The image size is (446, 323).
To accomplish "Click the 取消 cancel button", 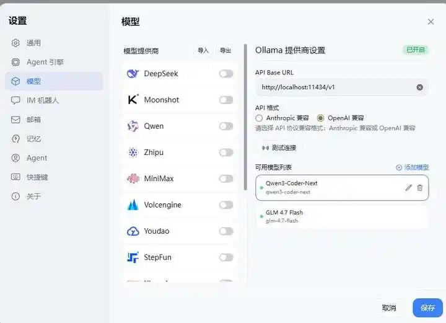I will tap(389, 308).
